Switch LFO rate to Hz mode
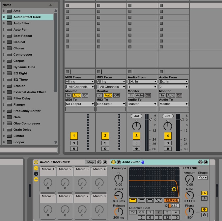This screenshot has height=221, width=222. [x=204, y=193]
